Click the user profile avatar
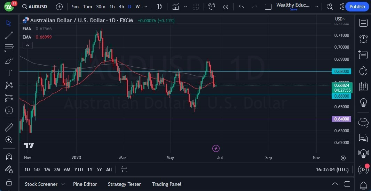This screenshot has height=191, width=371. 9,7
